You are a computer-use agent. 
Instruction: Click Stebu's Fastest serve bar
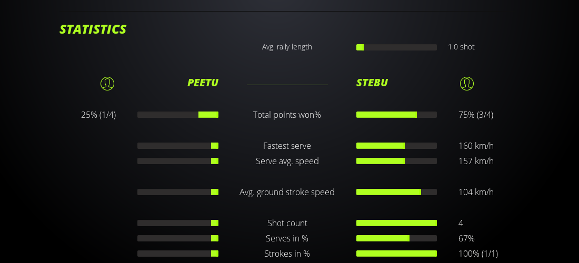click(x=396, y=146)
